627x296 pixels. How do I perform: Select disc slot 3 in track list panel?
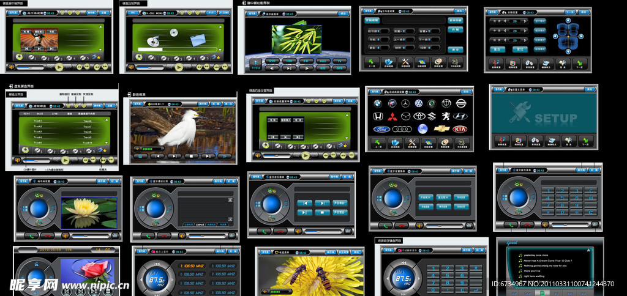pos(64,151)
